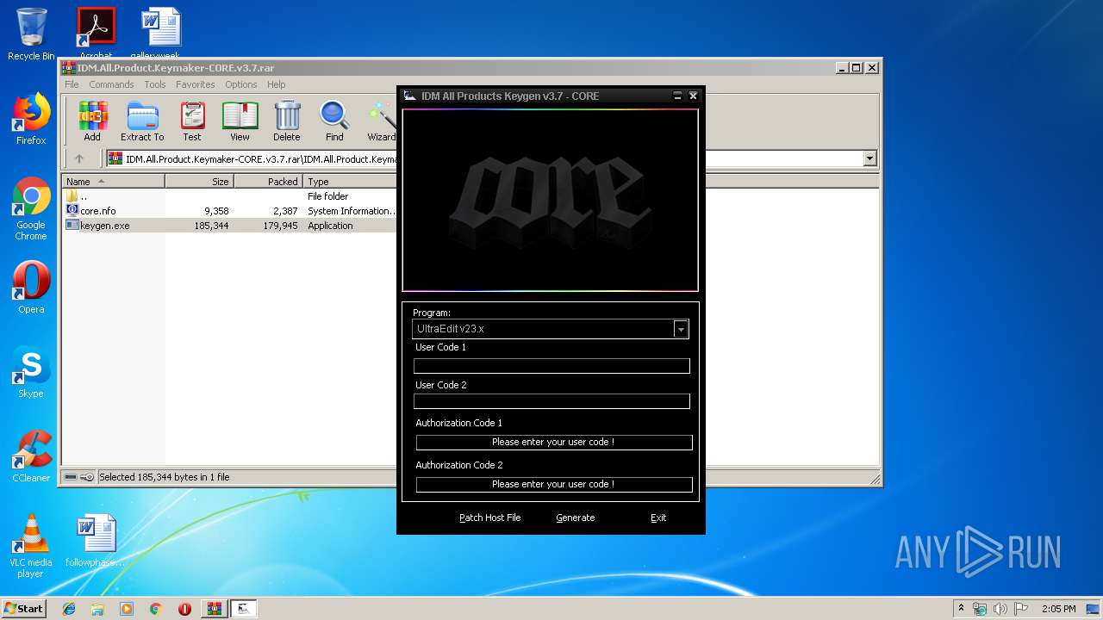
Task: Open Windows Media Player from the taskbar
Action: 127,609
